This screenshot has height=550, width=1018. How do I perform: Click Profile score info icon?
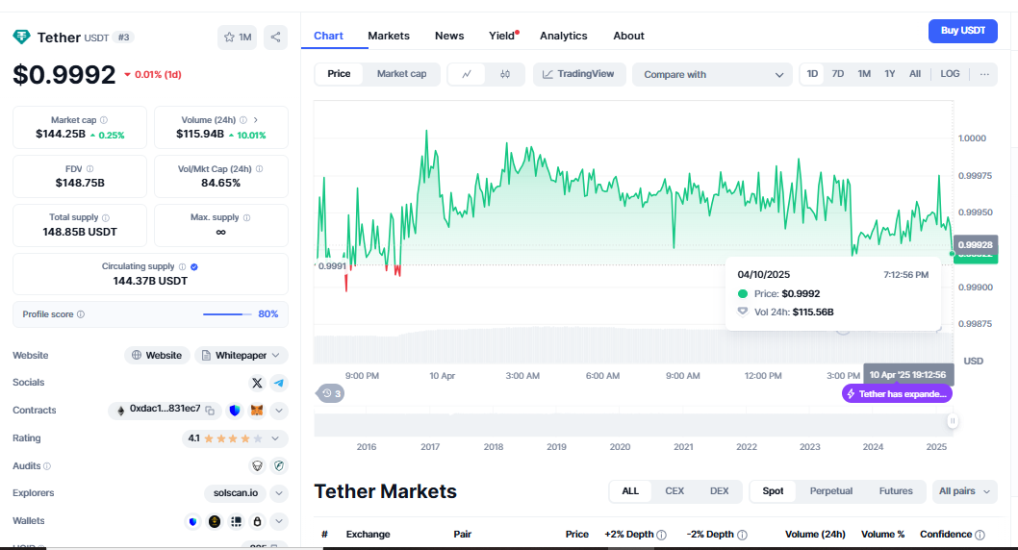81,314
